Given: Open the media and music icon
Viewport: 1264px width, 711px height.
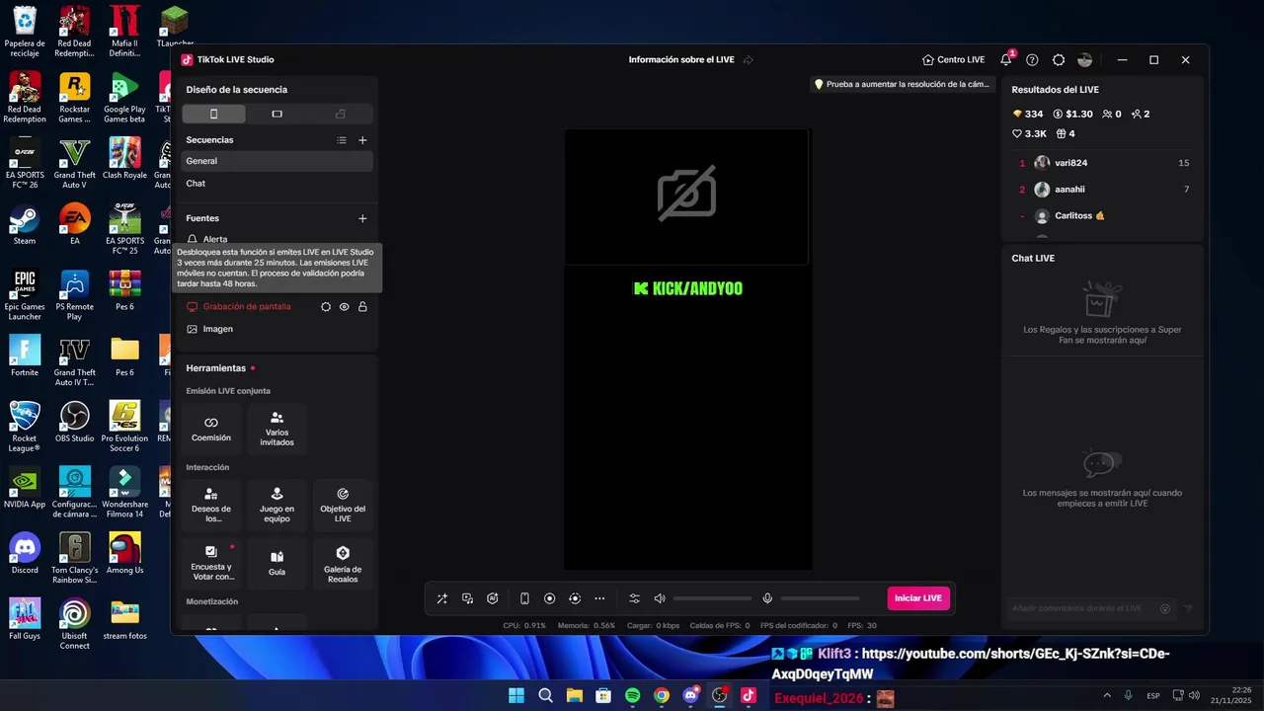Looking at the screenshot, I should (x=467, y=598).
